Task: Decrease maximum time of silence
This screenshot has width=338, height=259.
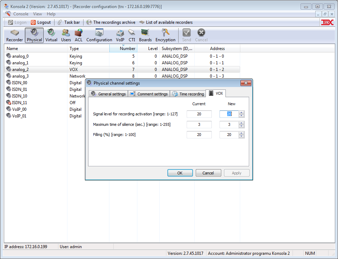Action: [x=242, y=126]
